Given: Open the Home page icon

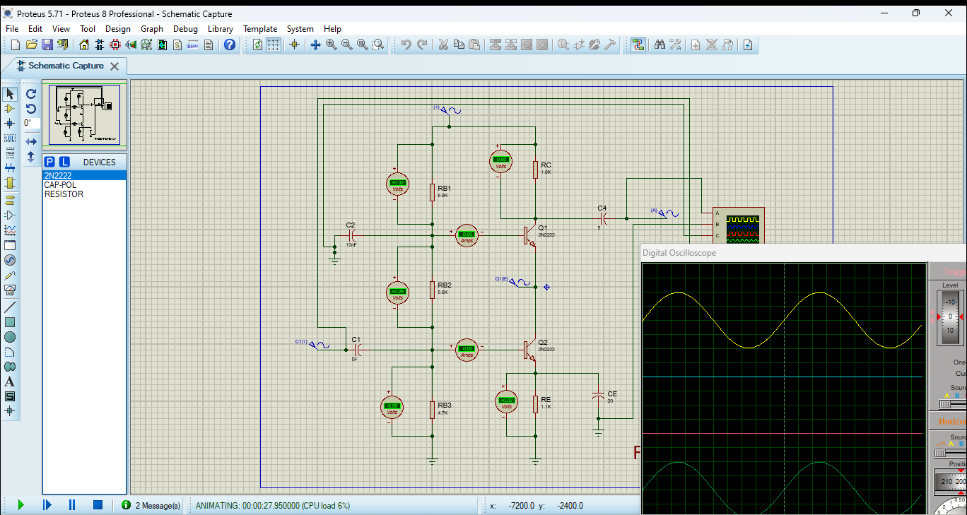Looking at the screenshot, I should click(x=84, y=45).
